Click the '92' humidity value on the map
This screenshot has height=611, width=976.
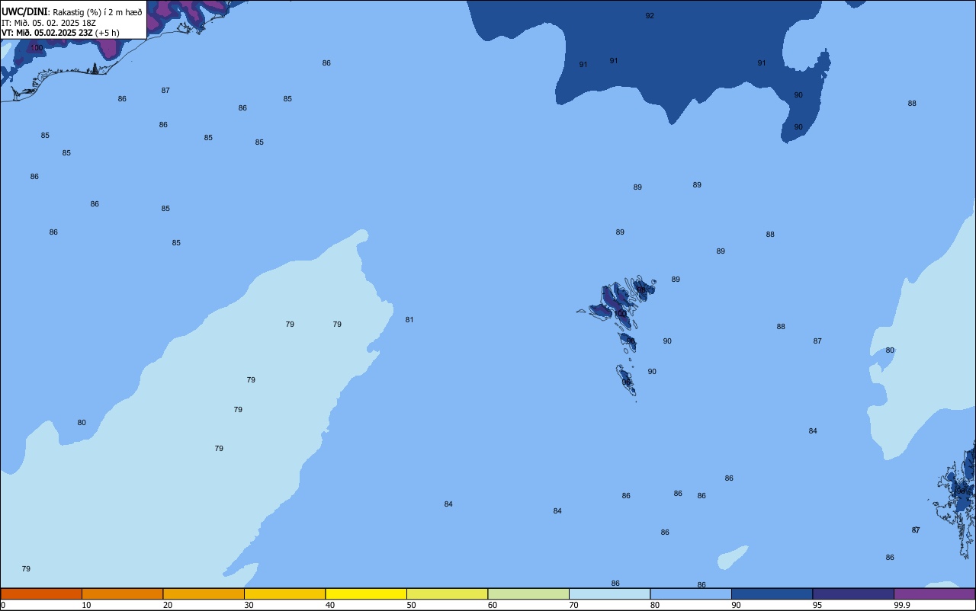point(650,16)
